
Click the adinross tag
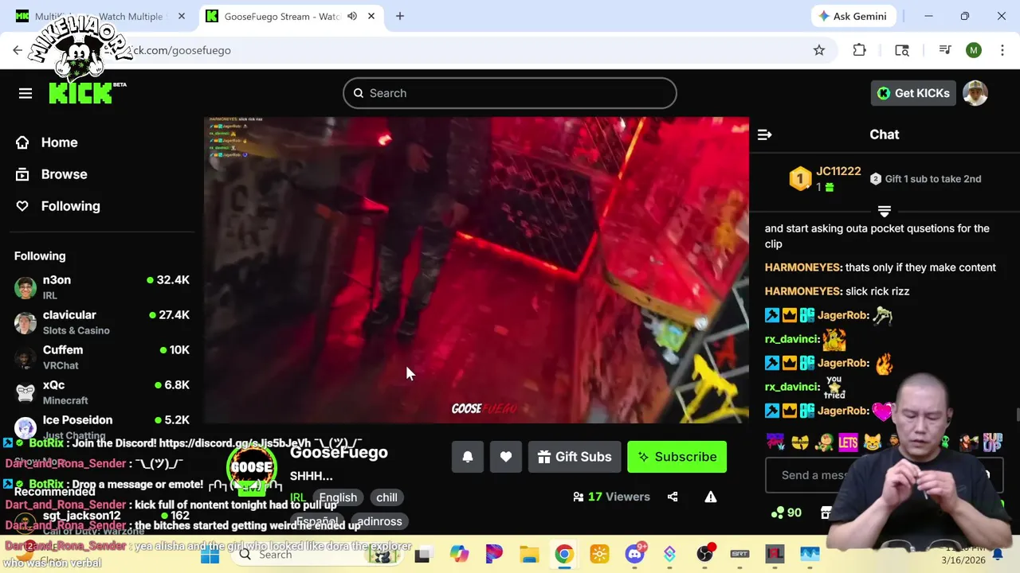pos(379,521)
